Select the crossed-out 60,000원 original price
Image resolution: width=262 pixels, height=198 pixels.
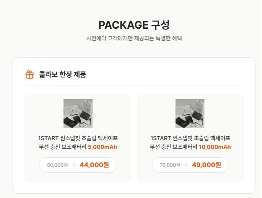pos(57,165)
